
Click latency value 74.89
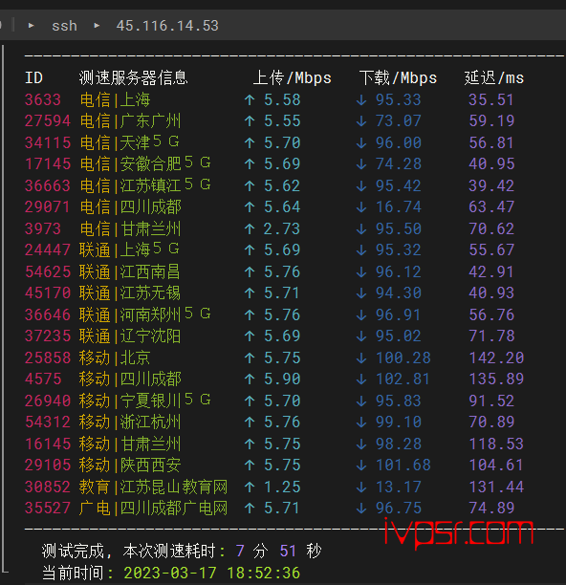coord(491,508)
